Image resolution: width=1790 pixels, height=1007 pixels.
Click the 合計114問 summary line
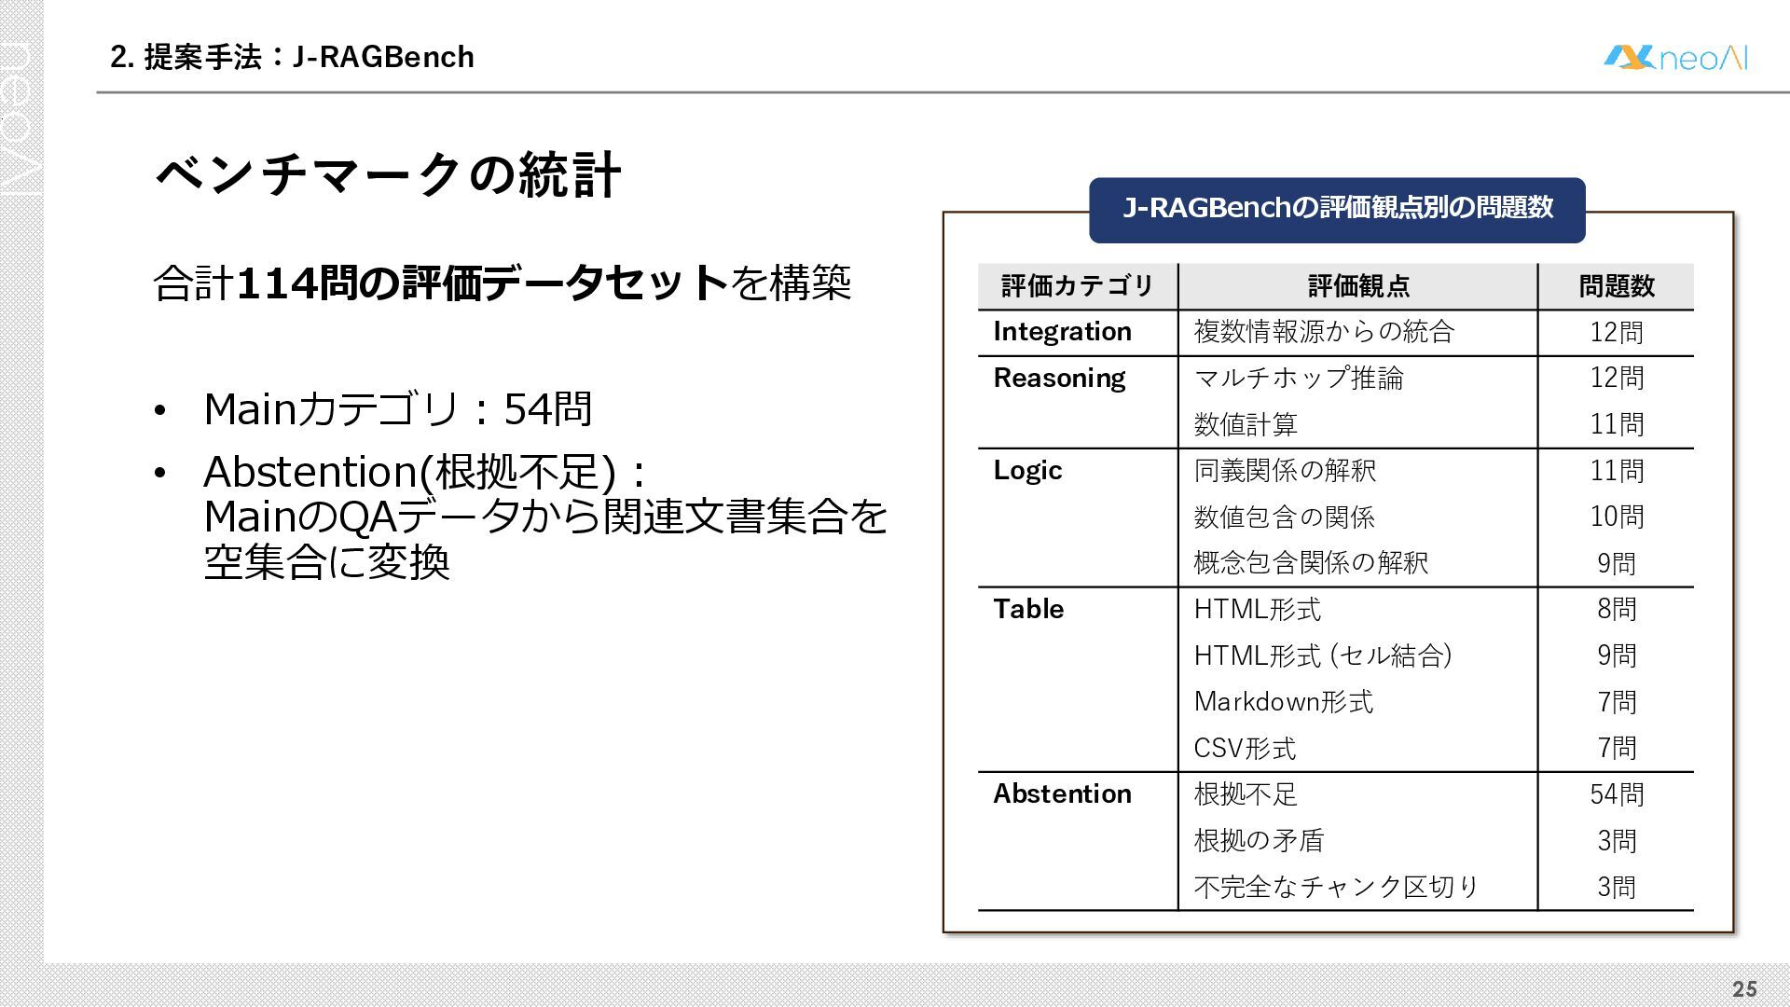[x=502, y=283]
